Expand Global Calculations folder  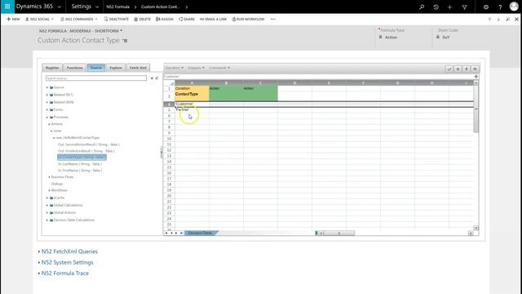click(47, 205)
